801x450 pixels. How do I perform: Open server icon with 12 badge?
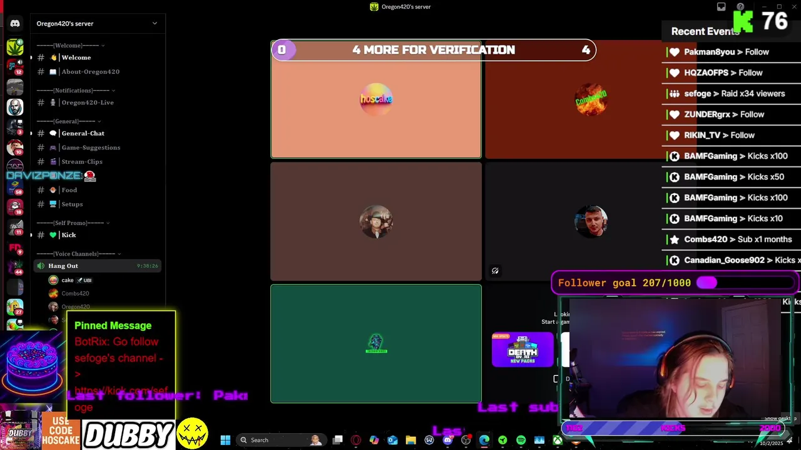click(x=15, y=66)
